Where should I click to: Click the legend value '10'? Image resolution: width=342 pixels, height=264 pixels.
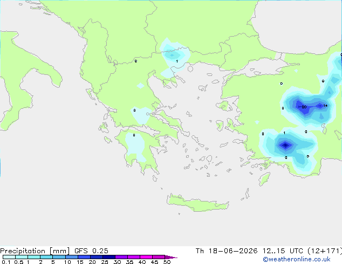click(x=67, y=262)
